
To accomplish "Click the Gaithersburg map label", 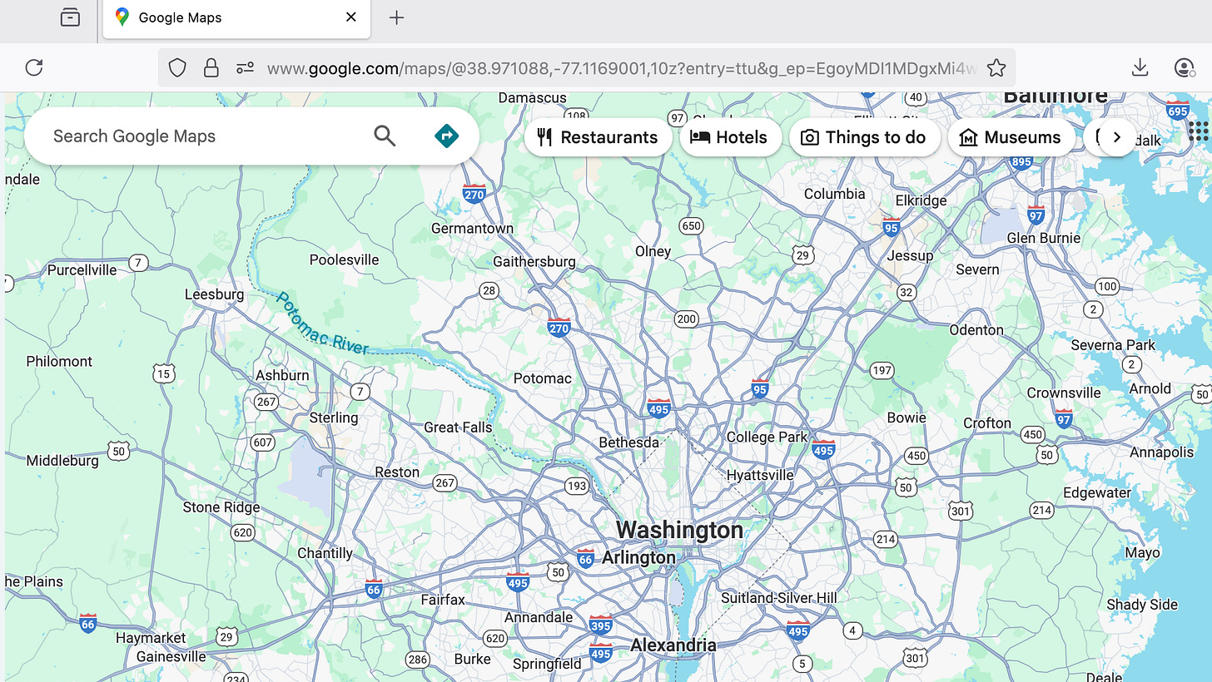I will (534, 261).
